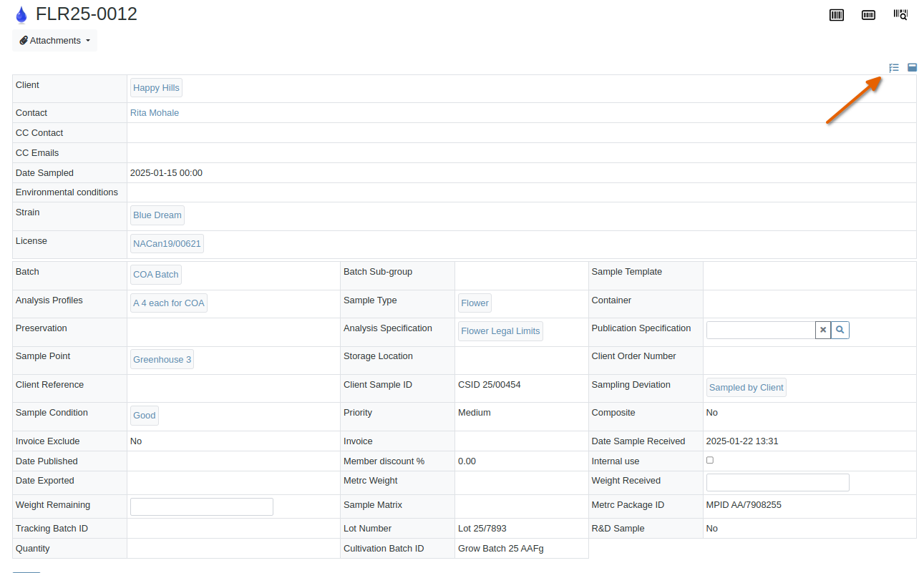The width and height of the screenshot is (924, 573).
Task: Open license NACan19/00621
Action: tap(167, 243)
